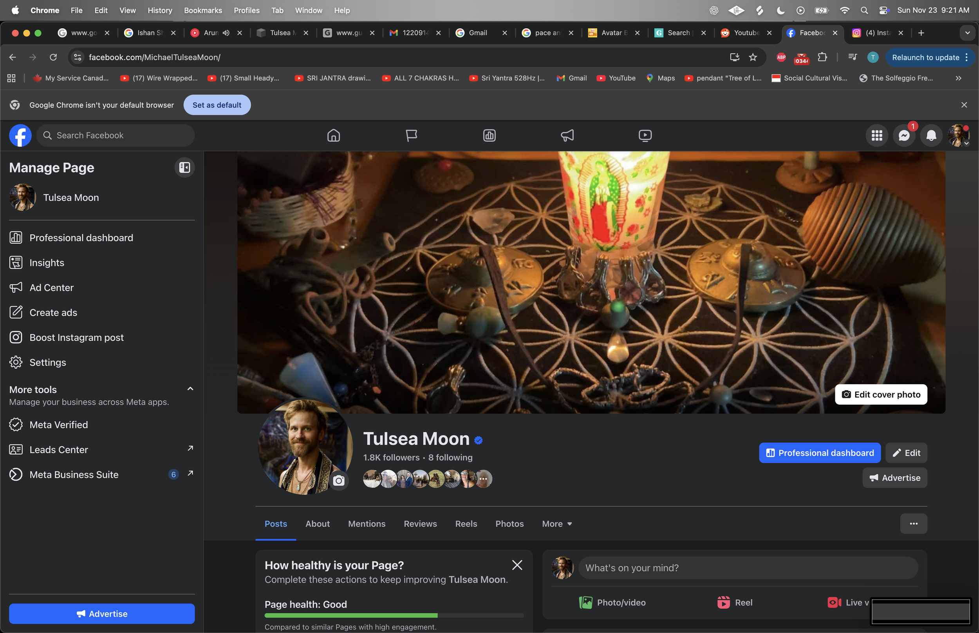Show hidden bookmarks with chevron overflow
Viewport: 979px width, 633px height.
pos(959,78)
